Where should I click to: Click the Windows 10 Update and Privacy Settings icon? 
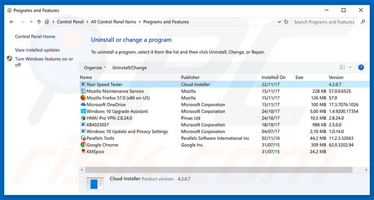pos(83,131)
